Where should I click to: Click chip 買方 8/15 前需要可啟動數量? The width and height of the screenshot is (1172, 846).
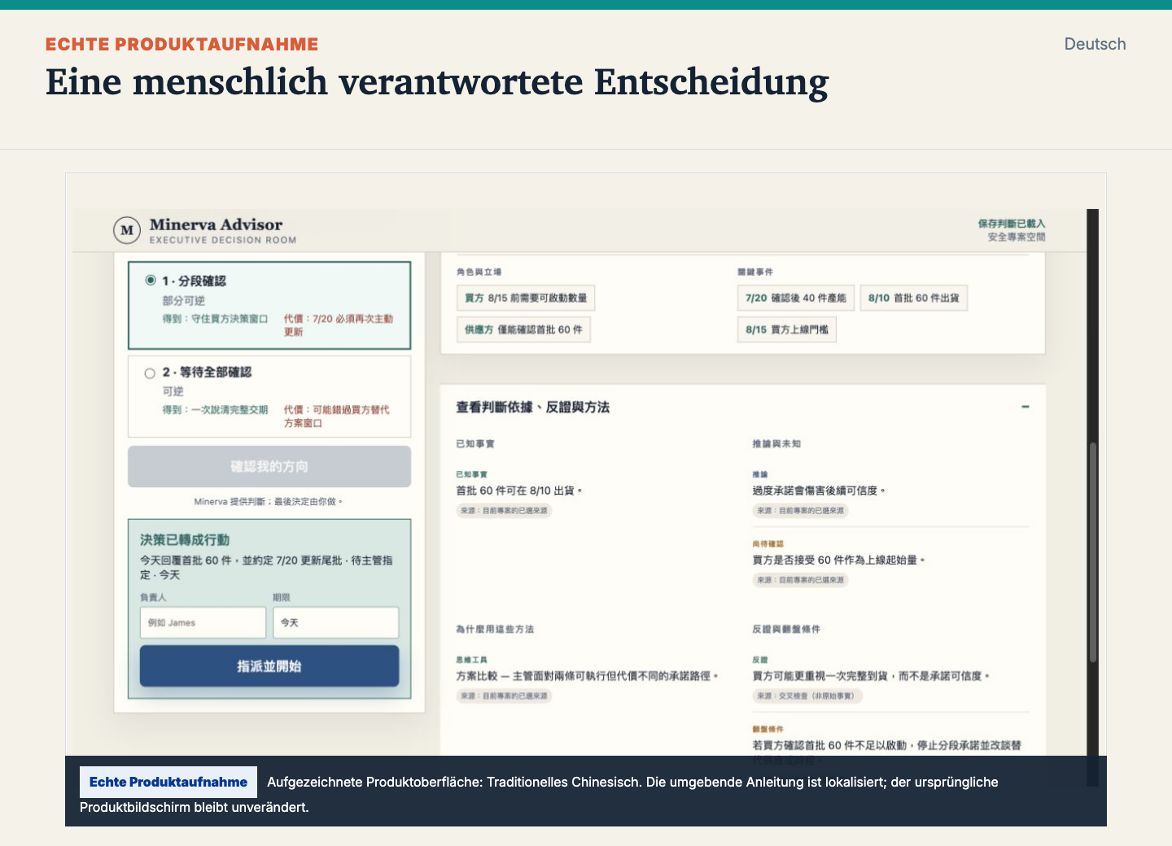526,298
